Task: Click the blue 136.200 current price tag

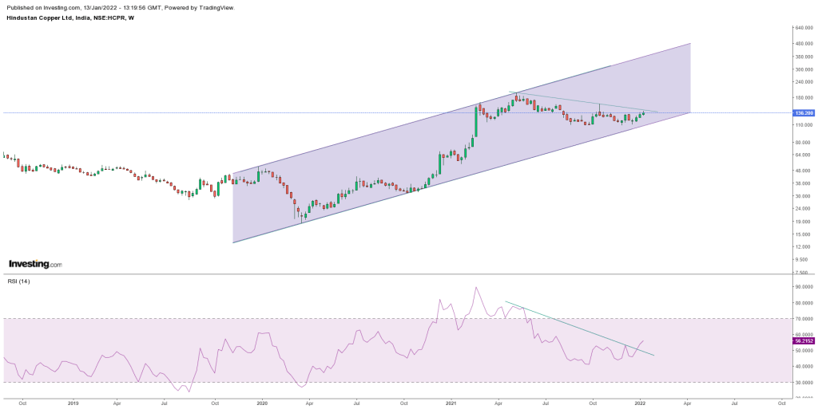Action: pyautogui.click(x=803, y=113)
